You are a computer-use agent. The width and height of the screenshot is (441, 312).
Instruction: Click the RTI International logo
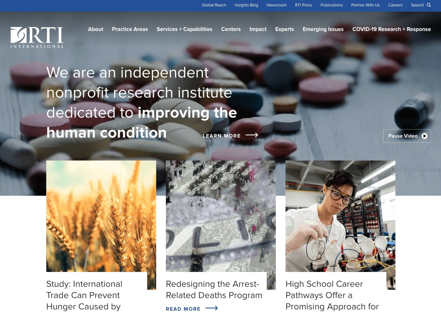click(37, 37)
